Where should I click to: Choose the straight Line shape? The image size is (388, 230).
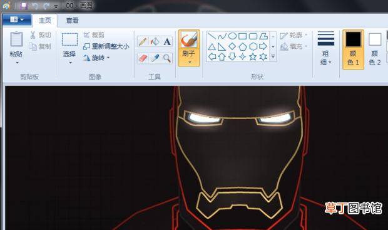[x=212, y=36]
